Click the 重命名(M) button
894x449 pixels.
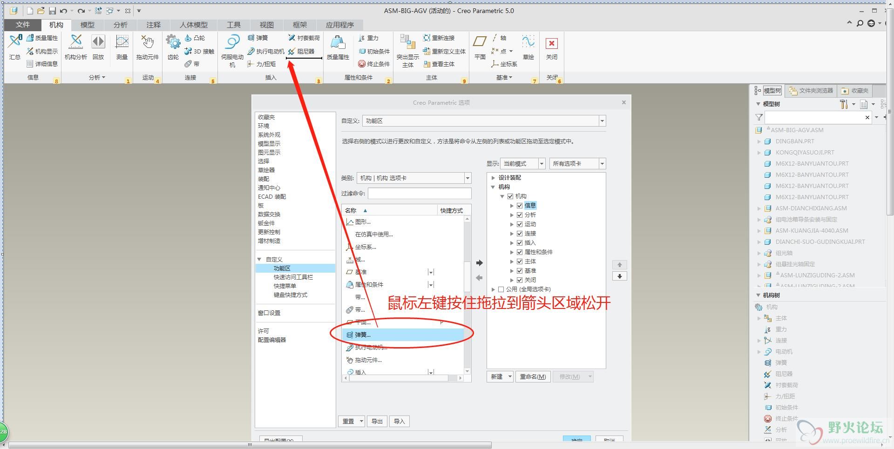533,377
